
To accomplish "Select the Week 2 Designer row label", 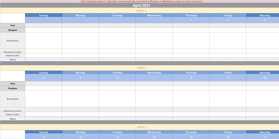I will click(x=13, y=88).
